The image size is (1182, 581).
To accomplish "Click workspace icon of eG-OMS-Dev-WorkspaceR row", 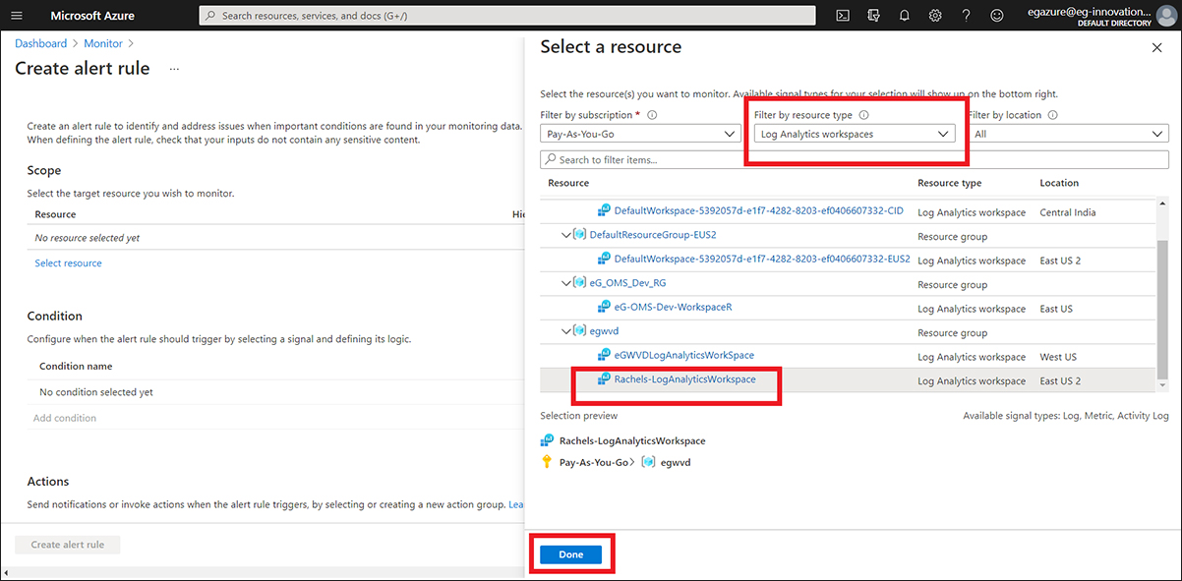I will pyautogui.click(x=605, y=308).
